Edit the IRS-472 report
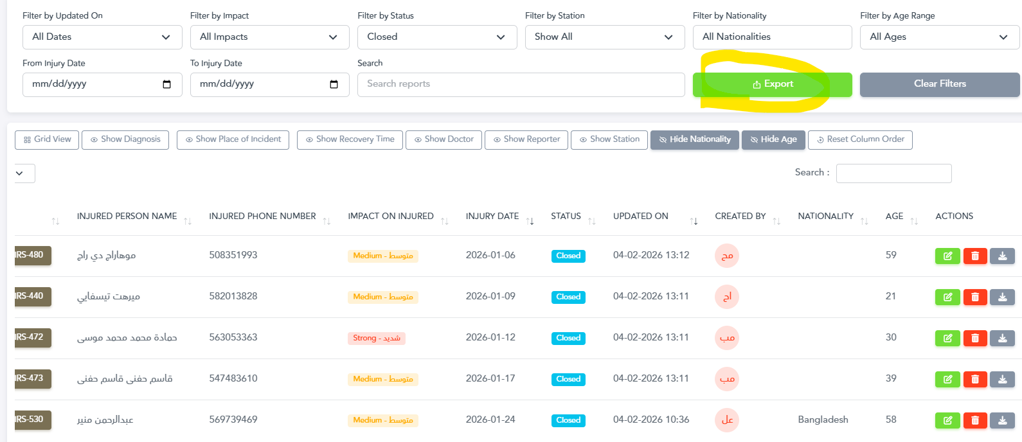The width and height of the screenshot is (1022, 442). (947, 338)
